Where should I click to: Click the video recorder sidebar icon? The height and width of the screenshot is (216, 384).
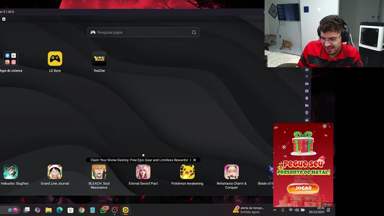point(307,84)
